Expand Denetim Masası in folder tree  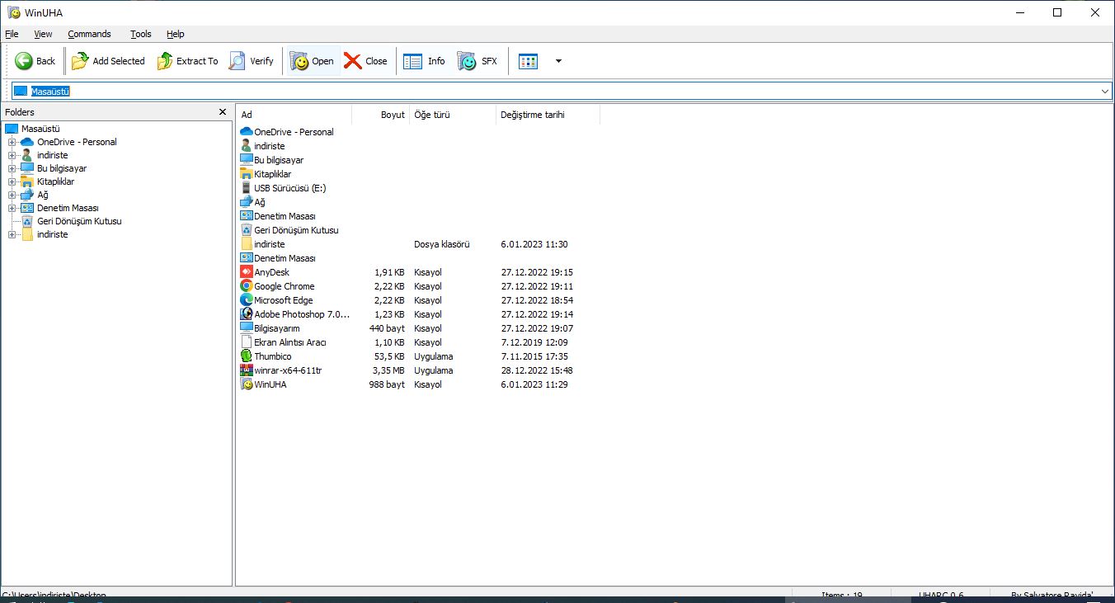tap(12, 208)
